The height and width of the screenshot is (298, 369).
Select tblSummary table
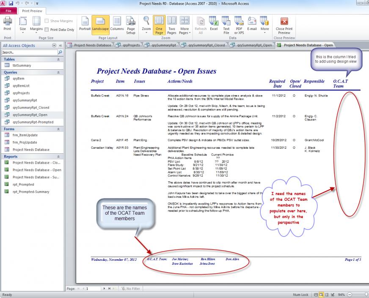33,66
